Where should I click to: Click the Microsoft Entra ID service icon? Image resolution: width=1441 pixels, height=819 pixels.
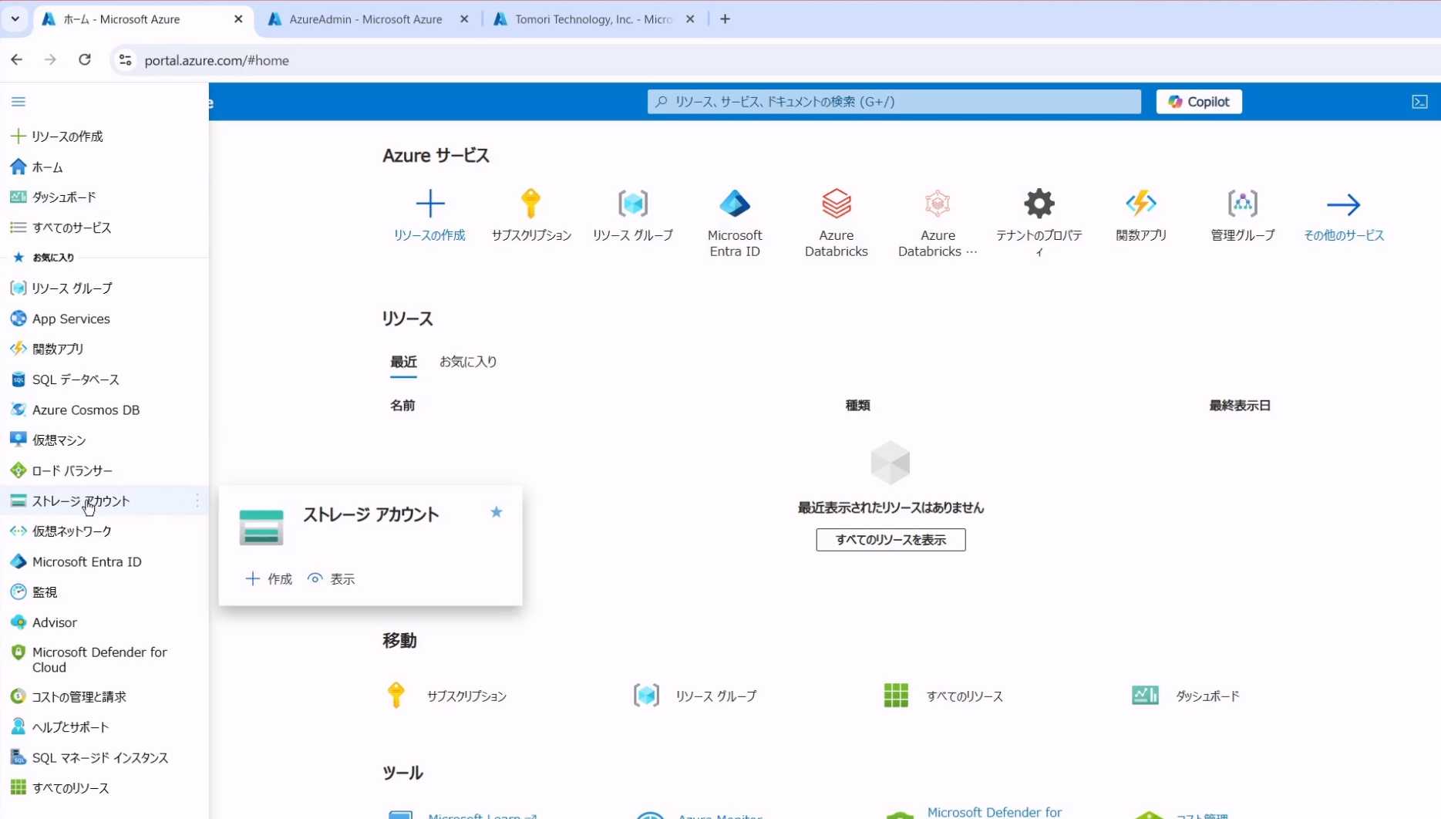click(734, 204)
